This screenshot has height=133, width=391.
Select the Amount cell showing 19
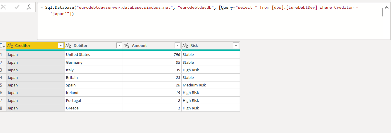[x=152, y=93]
